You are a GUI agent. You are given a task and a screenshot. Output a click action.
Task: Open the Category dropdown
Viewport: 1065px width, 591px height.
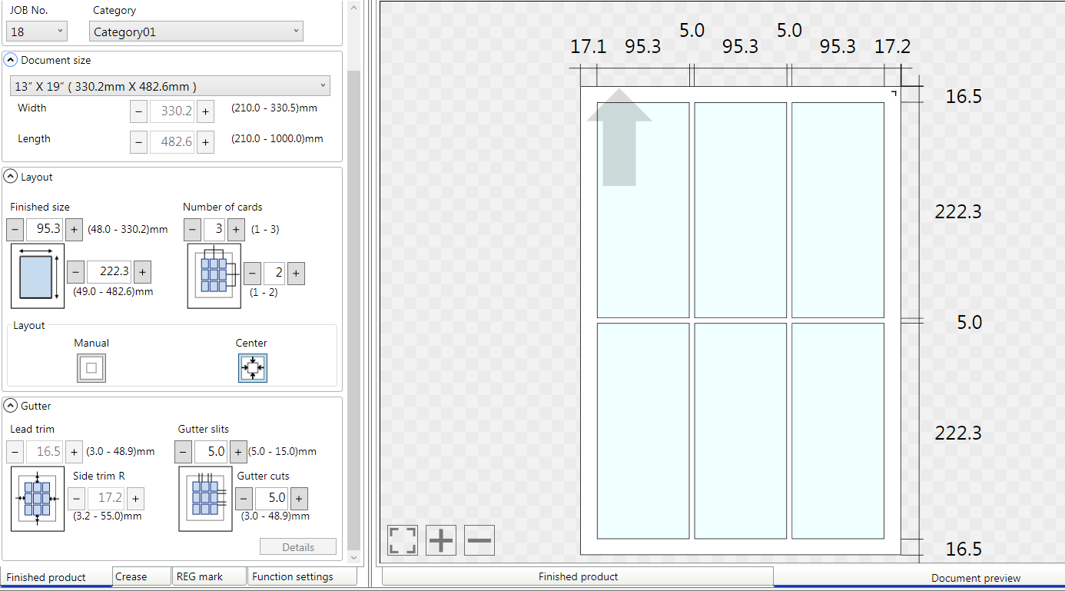[x=196, y=32]
